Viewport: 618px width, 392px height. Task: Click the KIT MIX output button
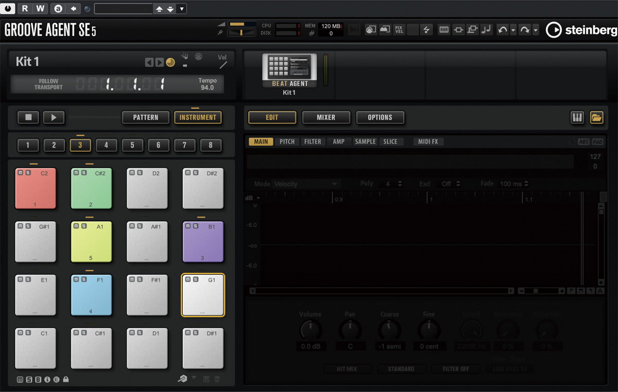point(347,369)
